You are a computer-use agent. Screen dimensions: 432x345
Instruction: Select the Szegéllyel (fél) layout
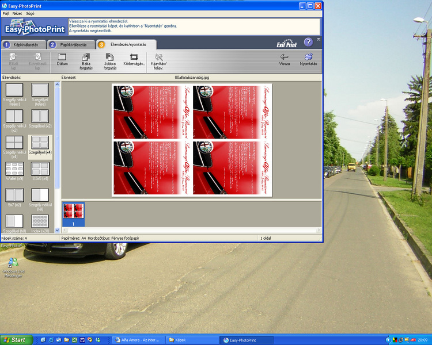click(x=14, y=224)
